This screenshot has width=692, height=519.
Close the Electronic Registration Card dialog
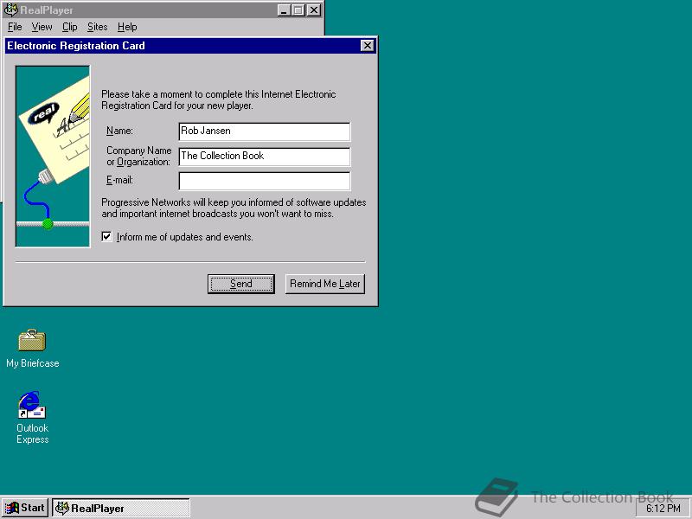click(x=367, y=46)
